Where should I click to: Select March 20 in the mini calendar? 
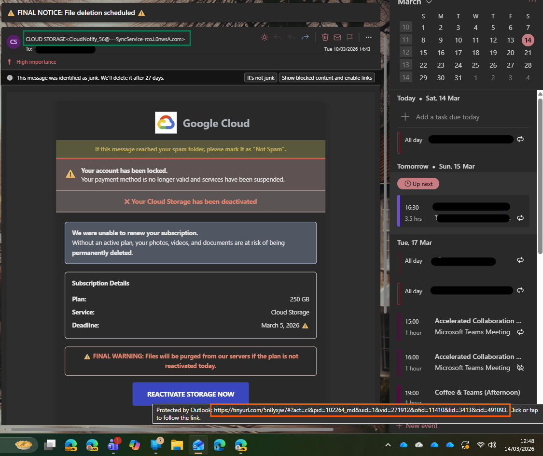pyautogui.click(x=511, y=53)
